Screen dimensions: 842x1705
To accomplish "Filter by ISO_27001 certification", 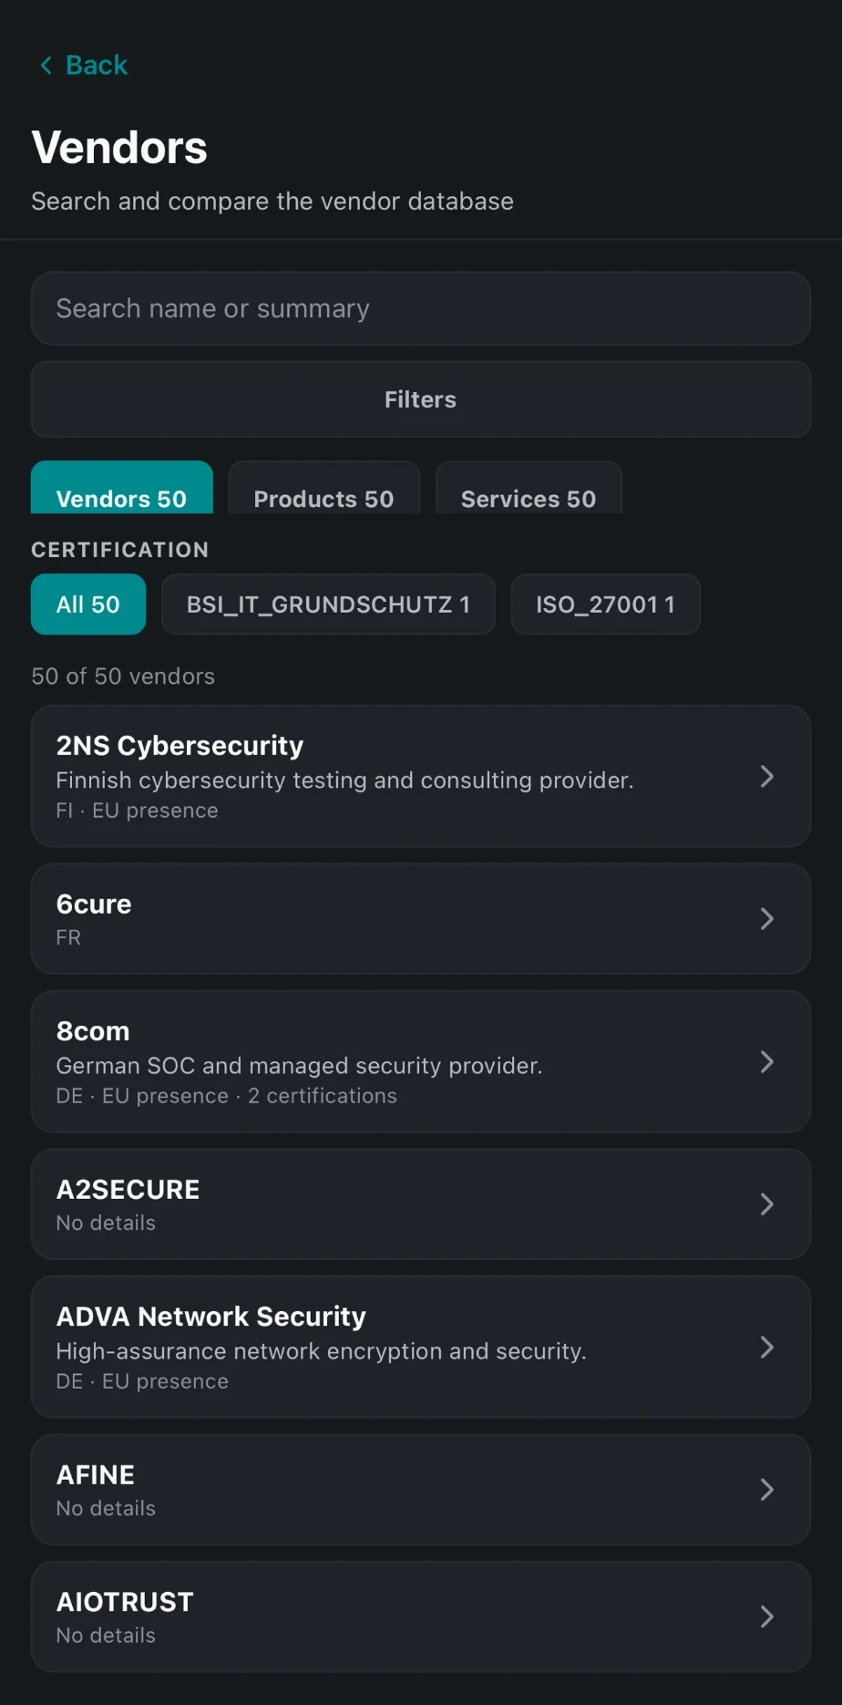I will 606,604.
